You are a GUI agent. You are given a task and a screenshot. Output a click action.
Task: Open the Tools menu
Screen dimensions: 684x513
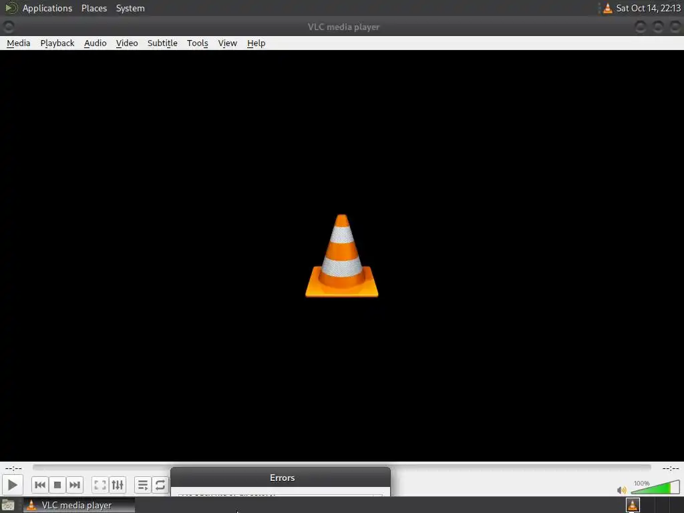pos(197,43)
